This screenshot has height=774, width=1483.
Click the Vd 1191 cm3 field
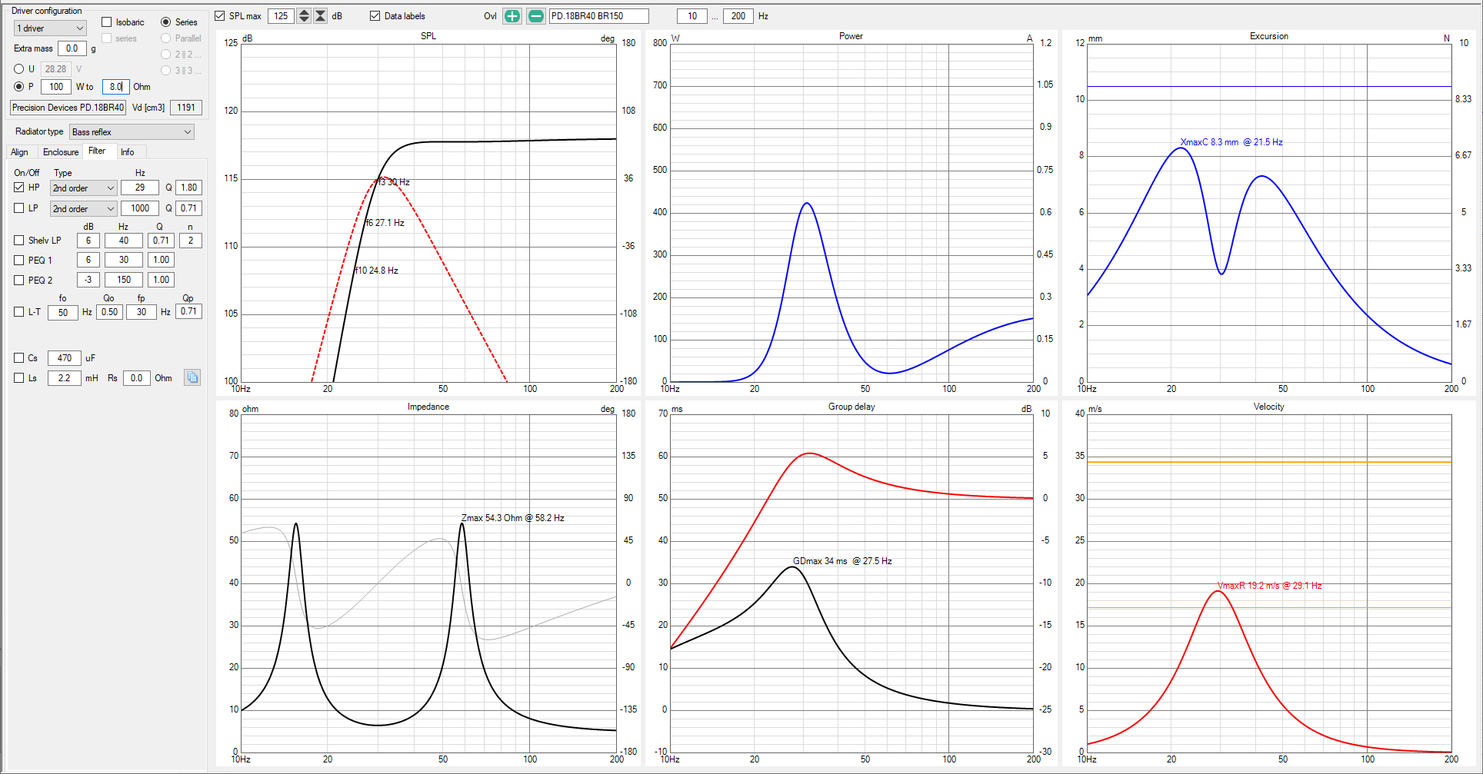click(186, 108)
